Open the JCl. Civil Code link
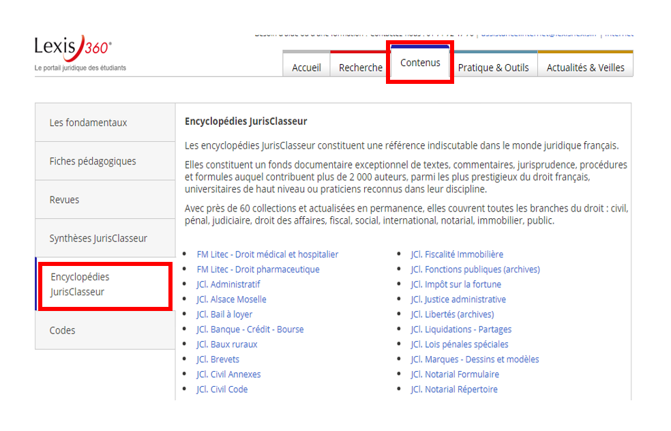 [222, 389]
